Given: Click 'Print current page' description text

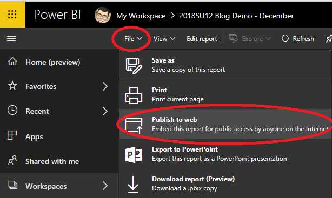Looking at the screenshot, I should [178, 99].
